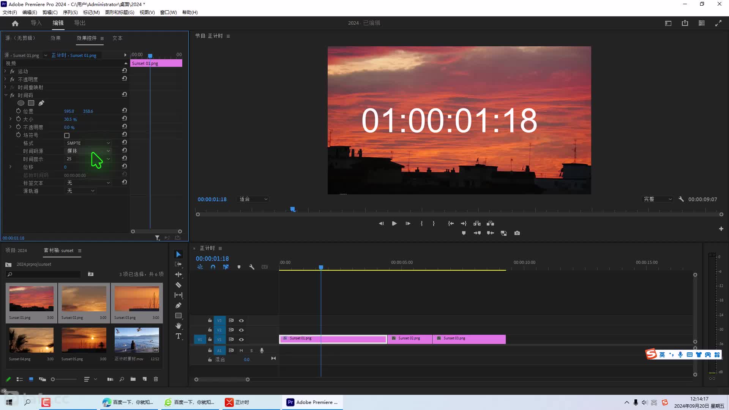Select the Pen tool in tools panel

point(178,305)
